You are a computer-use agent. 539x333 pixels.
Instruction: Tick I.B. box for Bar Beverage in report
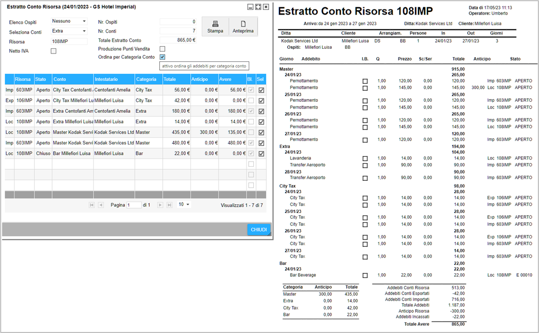365,275
